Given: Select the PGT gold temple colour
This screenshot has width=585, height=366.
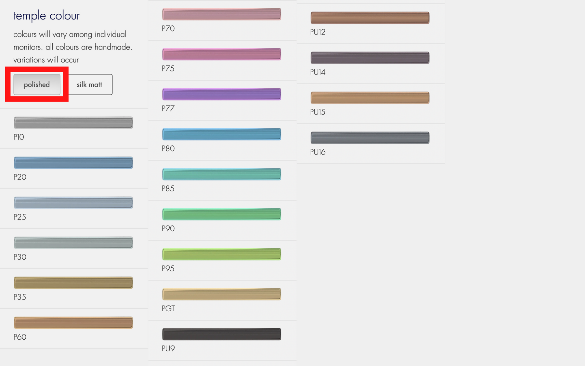Looking at the screenshot, I should (222, 294).
